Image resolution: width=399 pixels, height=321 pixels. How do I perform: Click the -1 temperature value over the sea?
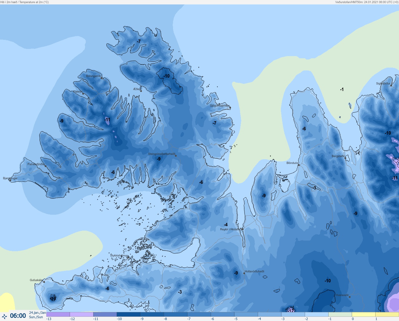coord(342,89)
